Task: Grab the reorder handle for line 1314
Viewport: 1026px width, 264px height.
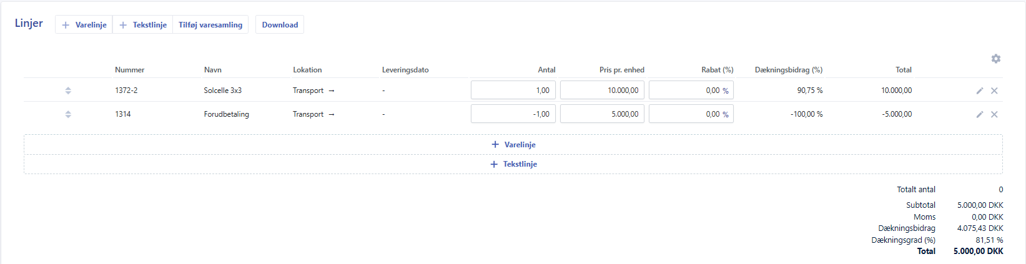Action: [x=68, y=114]
